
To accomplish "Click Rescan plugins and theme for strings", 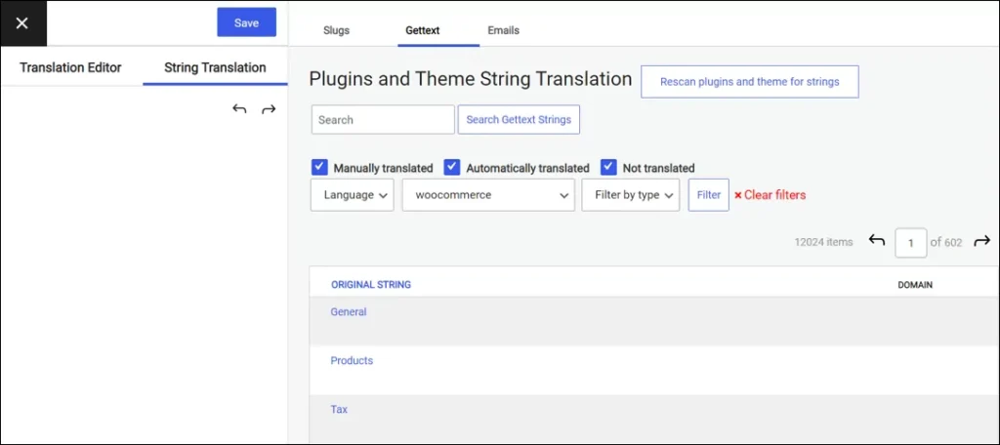I will (x=749, y=82).
